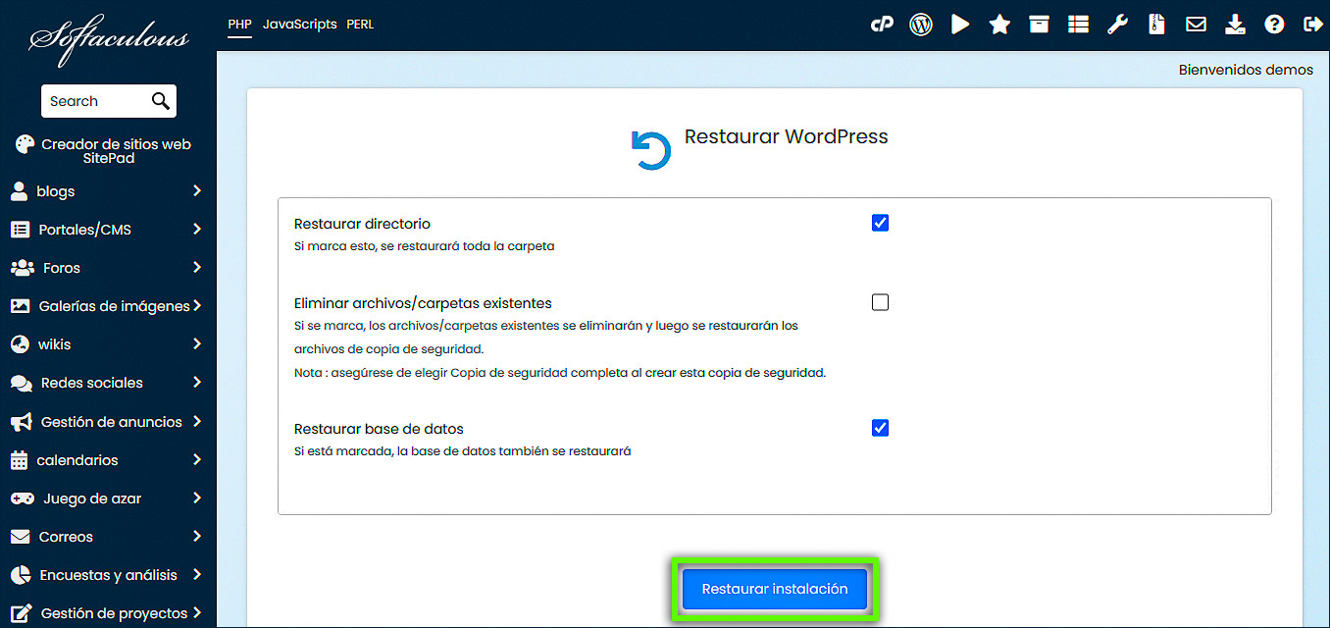
Task: Open the Backups zip-file icon
Action: coord(1155,24)
